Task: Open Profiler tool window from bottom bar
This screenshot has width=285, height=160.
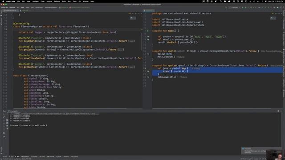Action: point(34,156)
